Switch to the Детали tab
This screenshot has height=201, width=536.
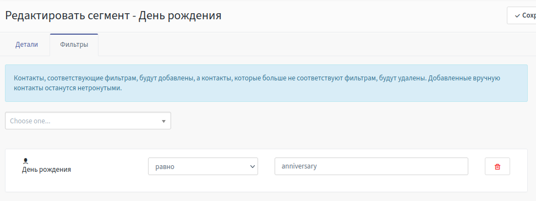(26, 45)
